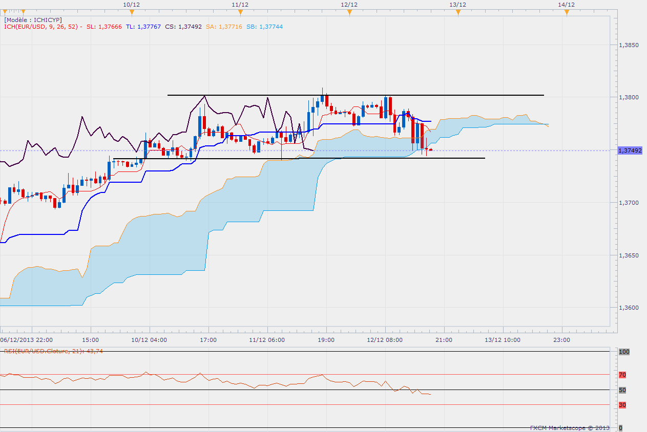The image size is (647, 432).
Task: Click the SB: 1,37744 legend value
Action: 264,27
